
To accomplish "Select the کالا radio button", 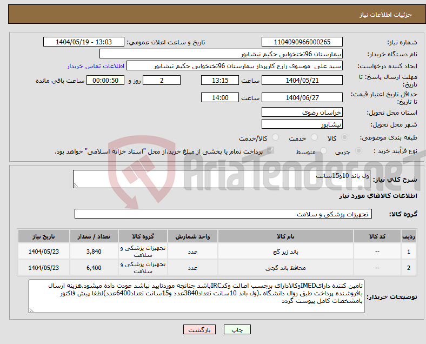I will [x=344, y=137].
